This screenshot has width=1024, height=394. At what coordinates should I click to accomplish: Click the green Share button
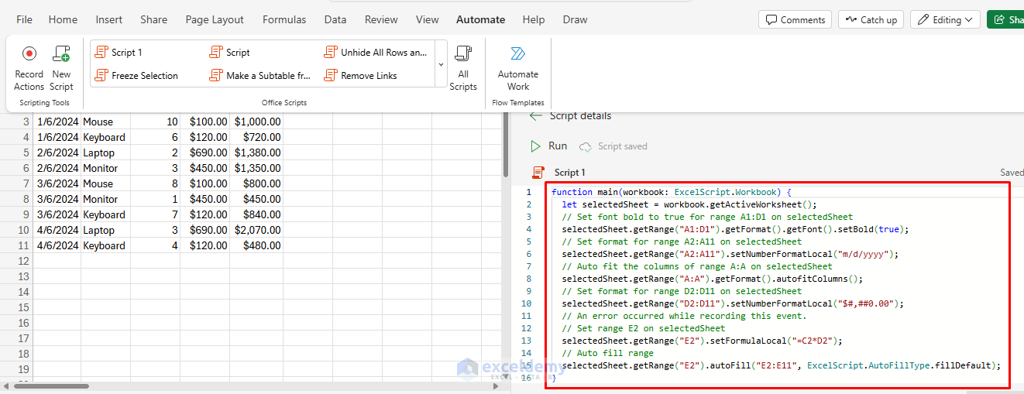(1005, 20)
